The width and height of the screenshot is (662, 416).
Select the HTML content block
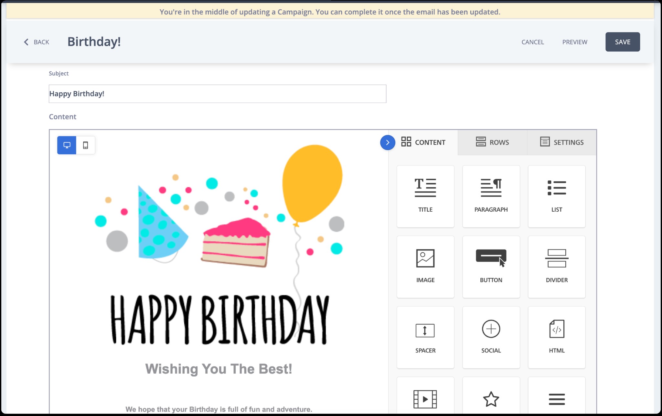[557, 337]
